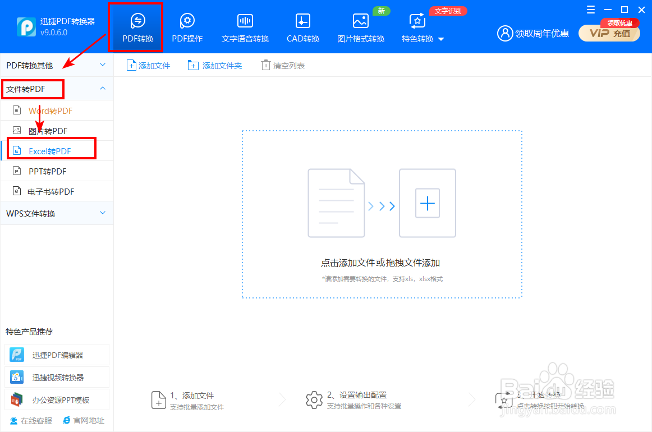Open 迅捷视频转换器 product link

57,378
